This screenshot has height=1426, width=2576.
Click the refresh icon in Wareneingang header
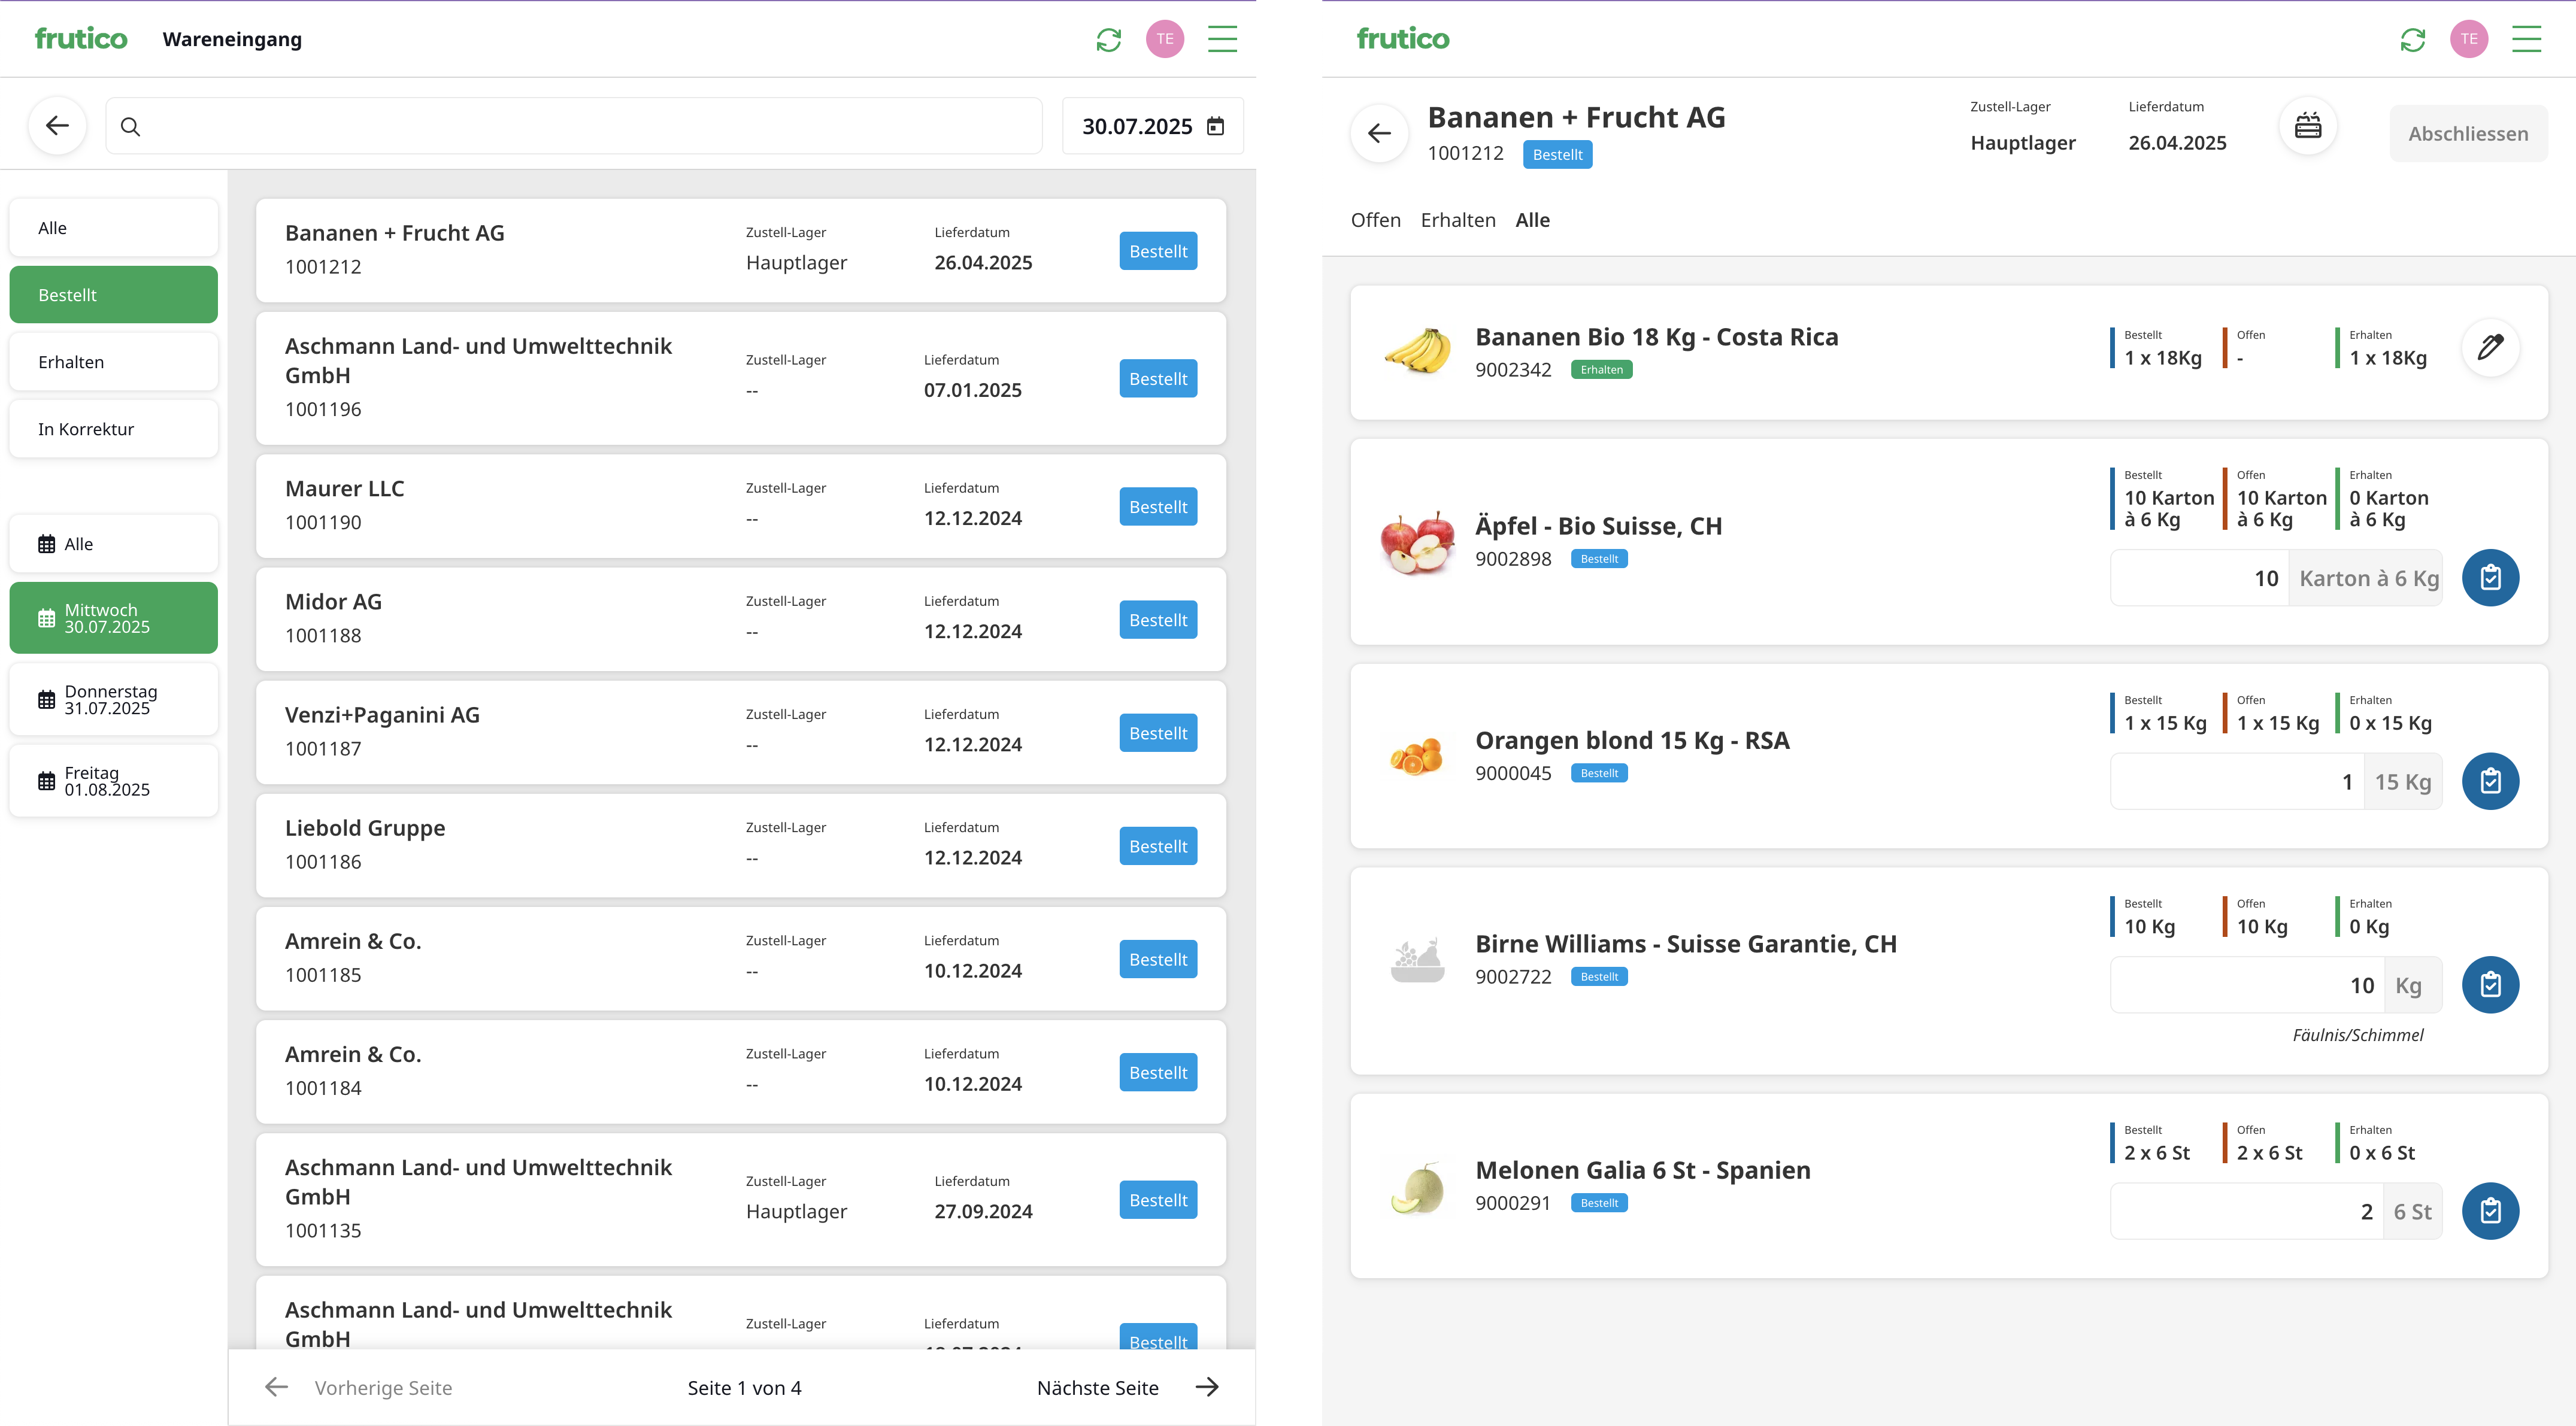pyautogui.click(x=1108, y=40)
